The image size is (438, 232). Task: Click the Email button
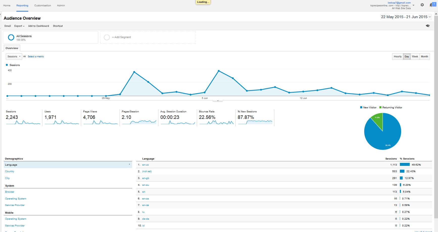click(x=8, y=26)
